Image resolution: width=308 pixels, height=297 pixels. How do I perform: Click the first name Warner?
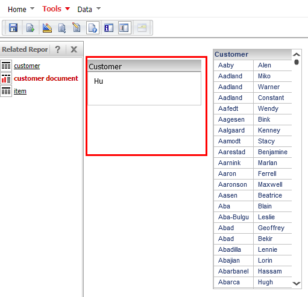(x=269, y=87)
